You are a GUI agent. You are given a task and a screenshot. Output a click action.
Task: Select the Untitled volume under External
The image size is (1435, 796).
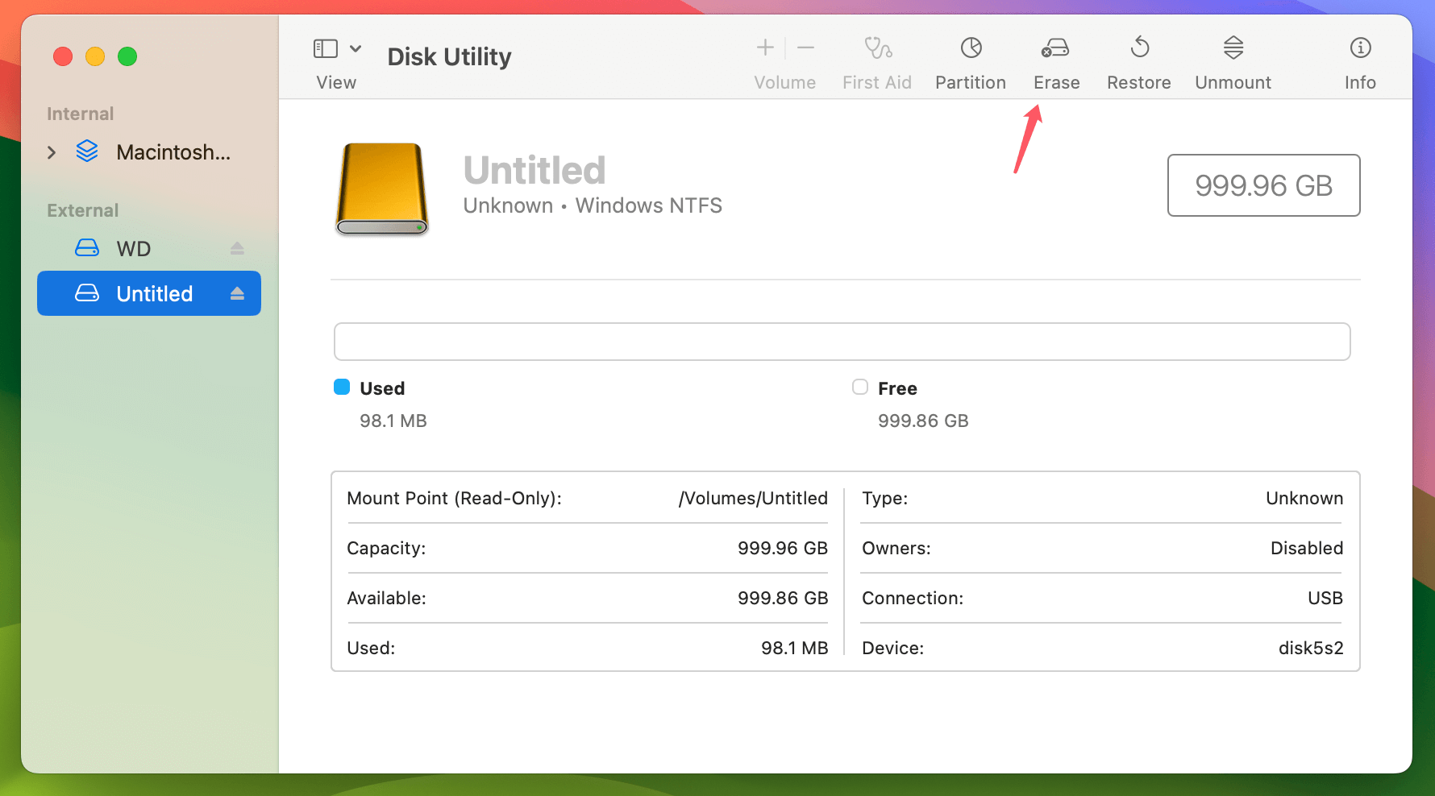tap(153, 293)
